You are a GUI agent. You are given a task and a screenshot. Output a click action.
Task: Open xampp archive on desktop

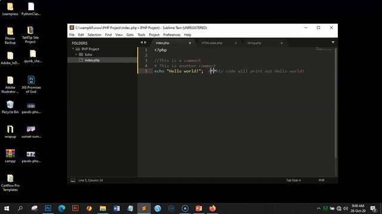(x=10, y=156)
